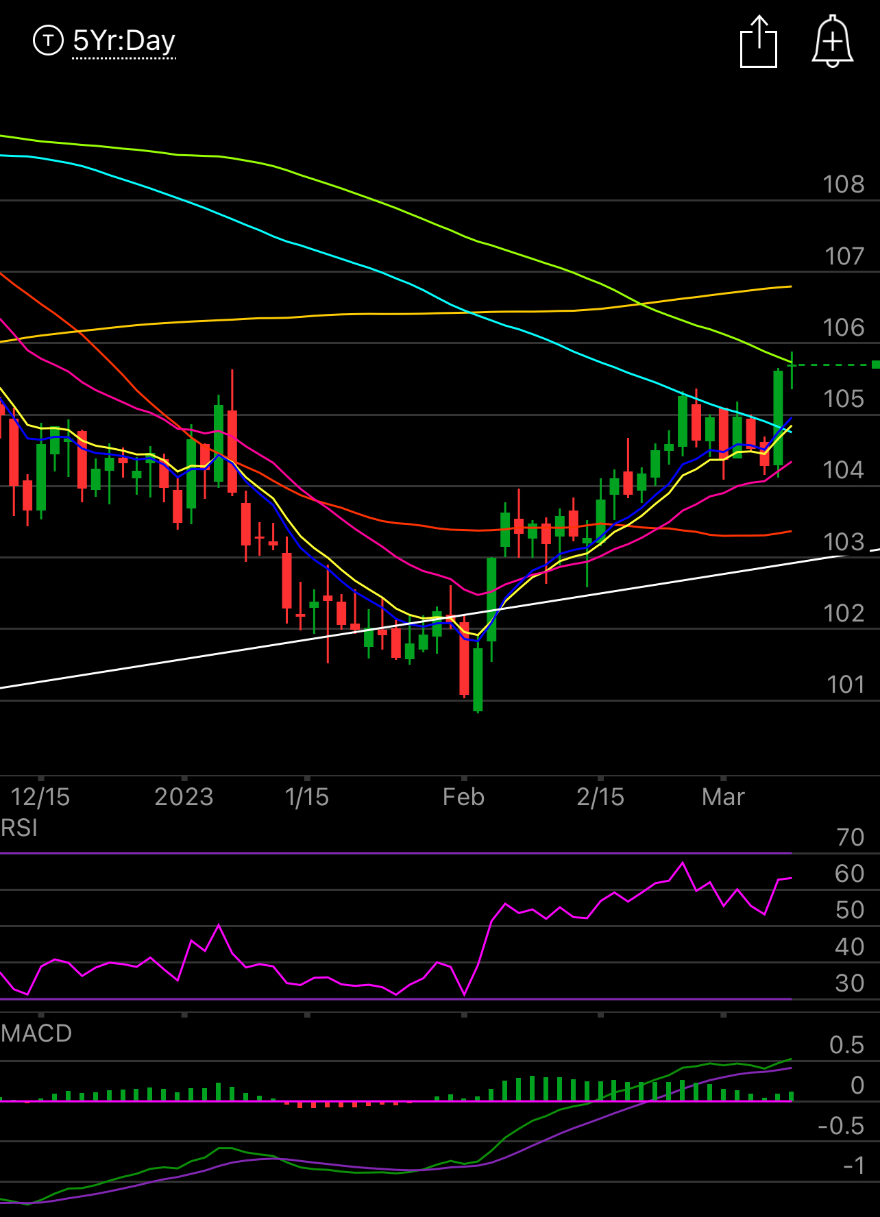Open the 5Yr:Day timeframe selector
Screen dimensions: 880x1217
[124, 42]
